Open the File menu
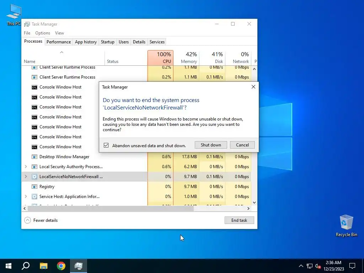Image resolution: width=364 pixels, height=273 pixels. pos(27,33)
